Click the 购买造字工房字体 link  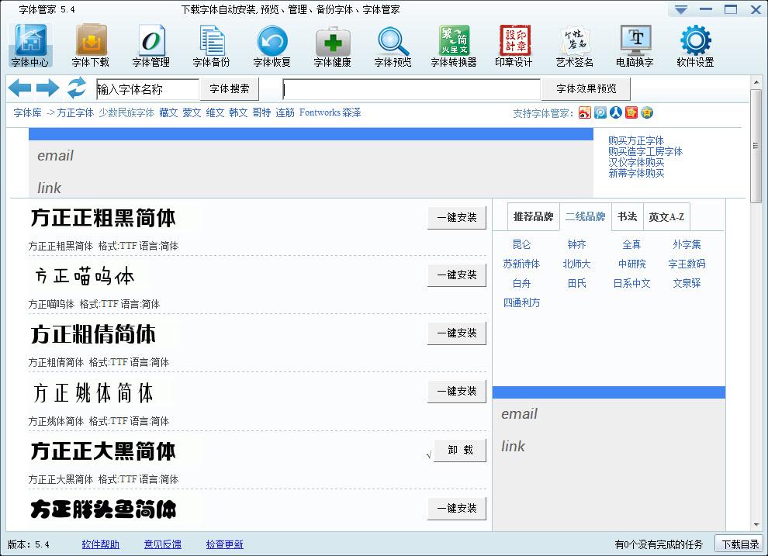(x=645, y=151)
